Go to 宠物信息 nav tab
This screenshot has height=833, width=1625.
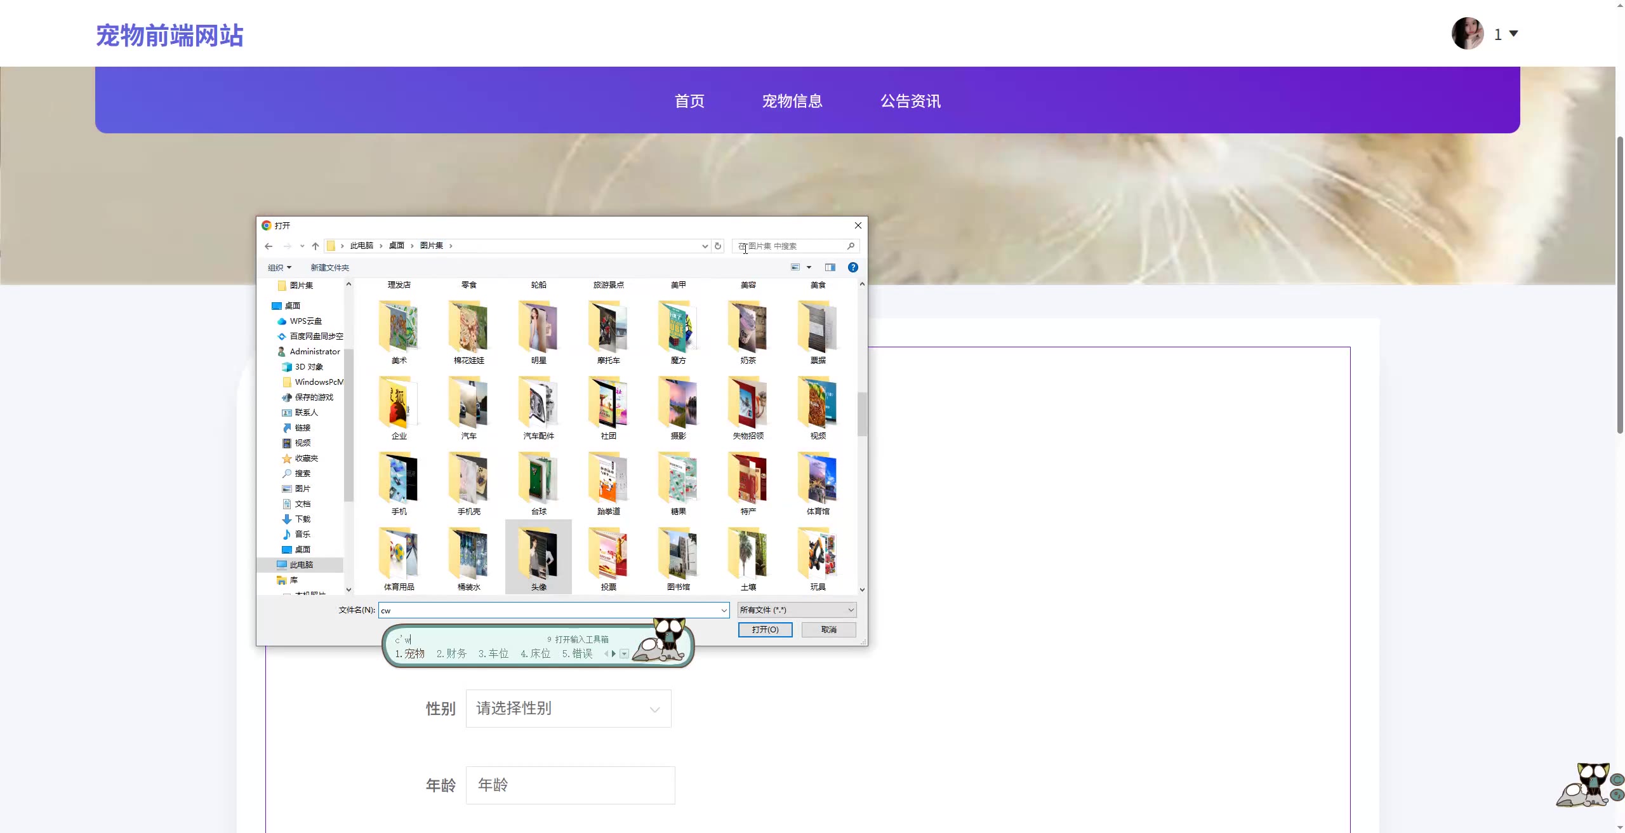(x=792, y=101)
